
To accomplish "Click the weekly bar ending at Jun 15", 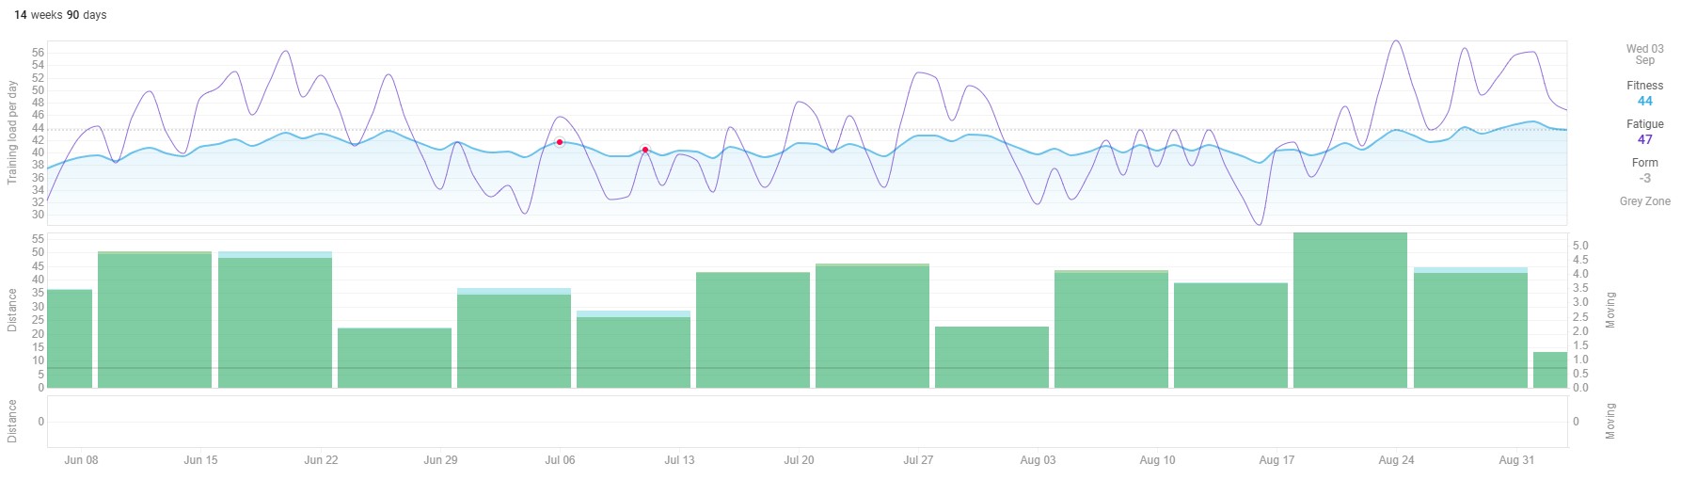I will 155,320.
